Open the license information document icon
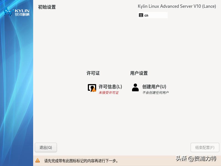Viewport: 221px width, 166px height. [92, 88]
